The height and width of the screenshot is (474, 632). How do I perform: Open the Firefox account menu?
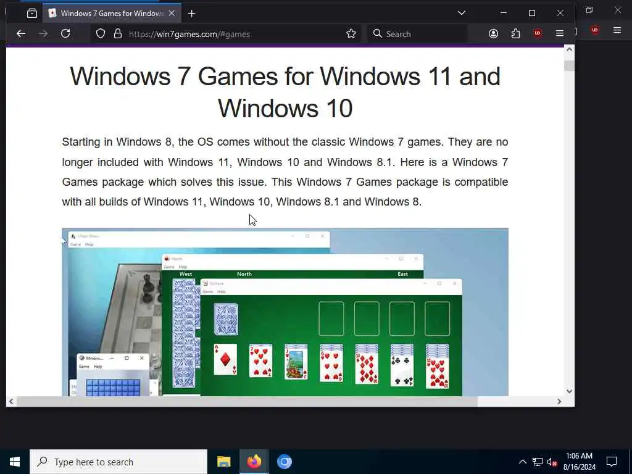493,34
